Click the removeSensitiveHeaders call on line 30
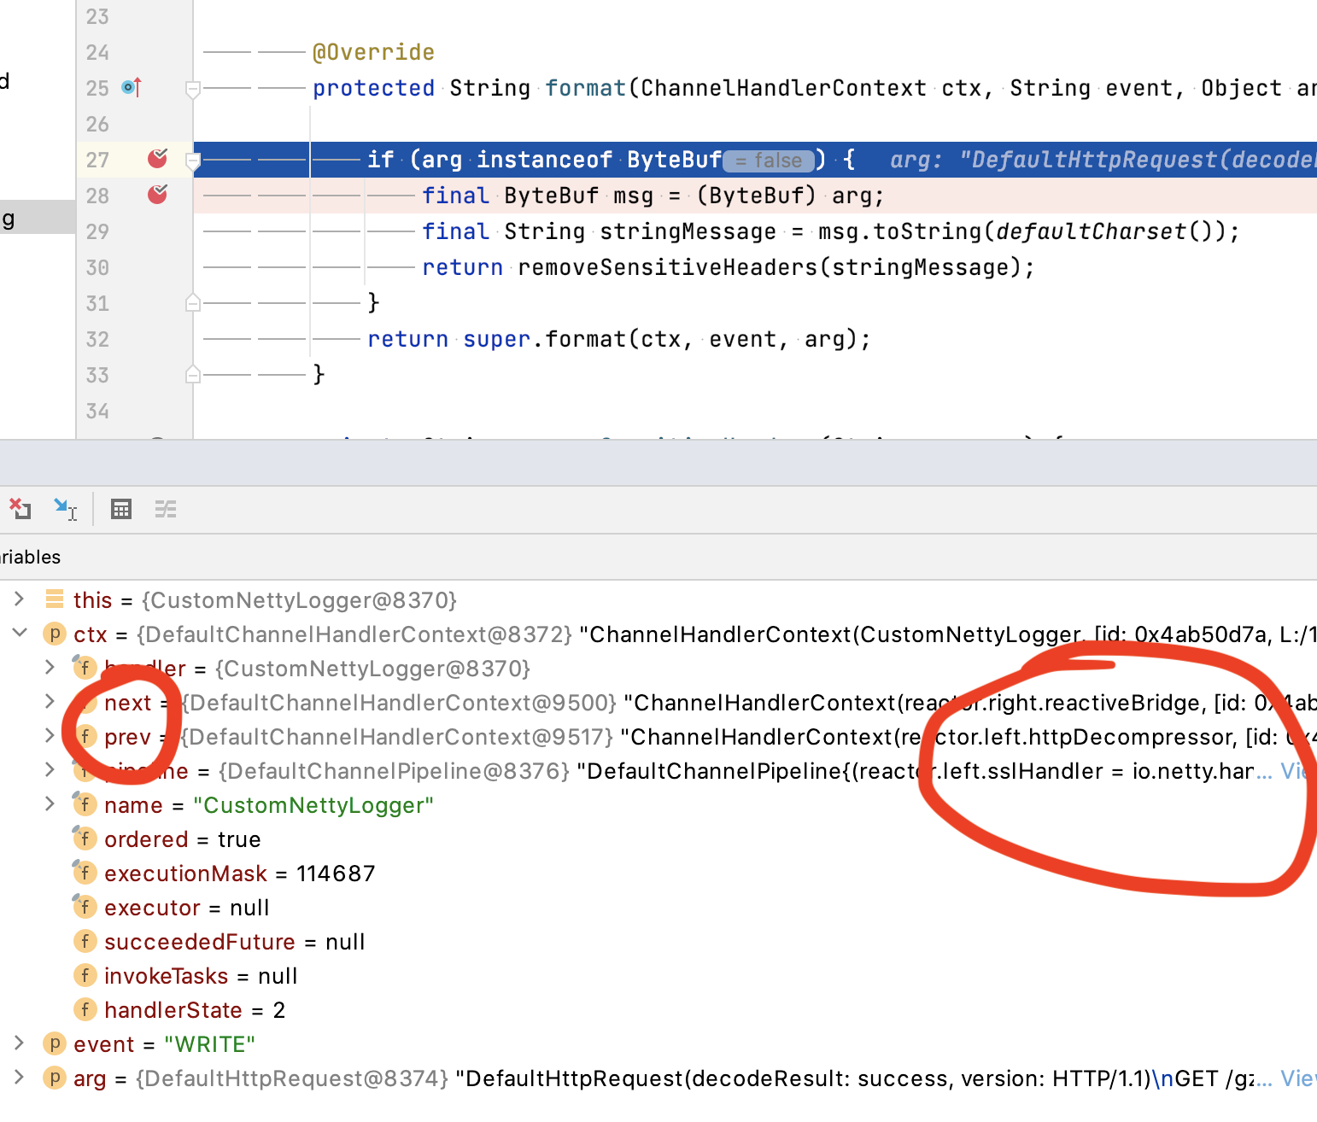Screen dimensions: 1317x1122 (x=668, y=267)
